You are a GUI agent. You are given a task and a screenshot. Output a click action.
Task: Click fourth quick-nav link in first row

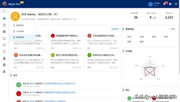pyautogui.click(x=166, y=37)
